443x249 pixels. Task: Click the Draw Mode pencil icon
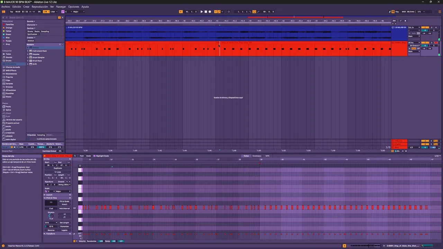click(390, 12)
